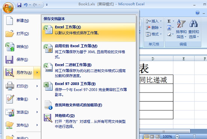The height and width of the screenshot is (139, 207).
Task: Choose 转换(V) convert option
Action: tap(22, 46)
